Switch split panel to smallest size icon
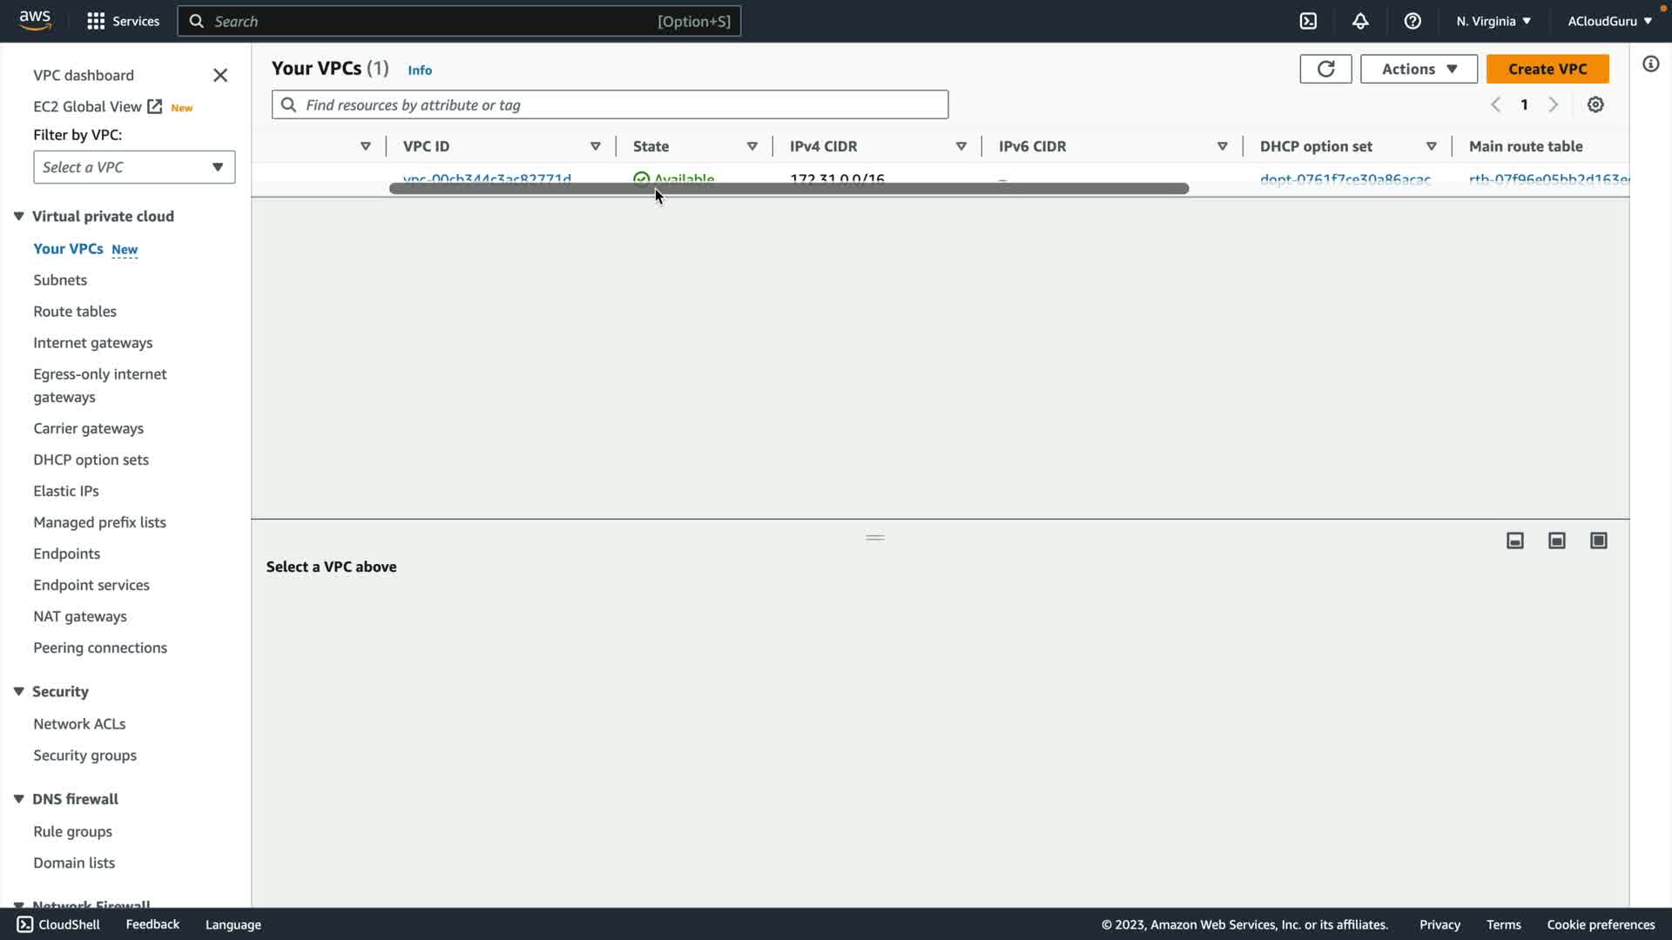1672x940 pixels. tap(1515, 540)
